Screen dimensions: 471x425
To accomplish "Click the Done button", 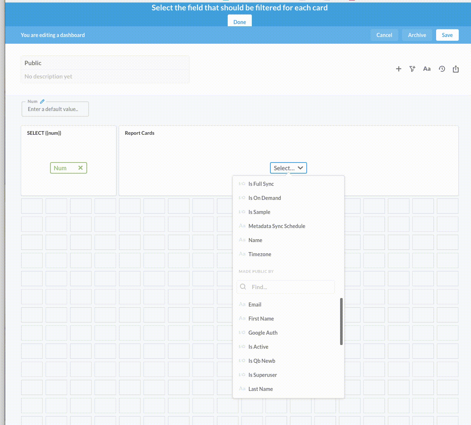I will pyautogui.click(x=239, y=21).
